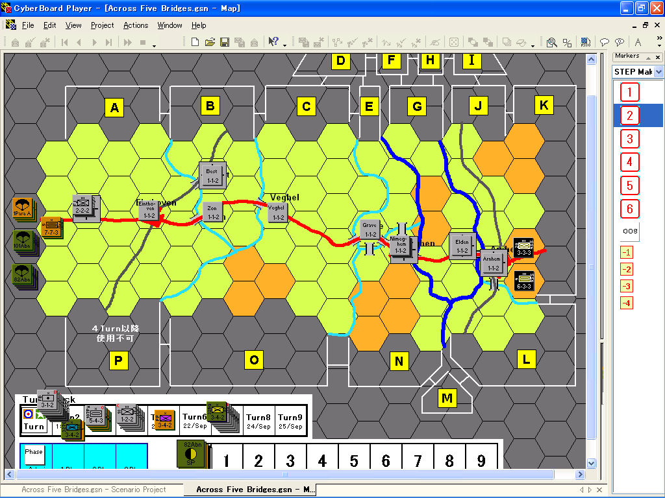
Task: Select the -4 marker
Action: click(x=627, y=303)
